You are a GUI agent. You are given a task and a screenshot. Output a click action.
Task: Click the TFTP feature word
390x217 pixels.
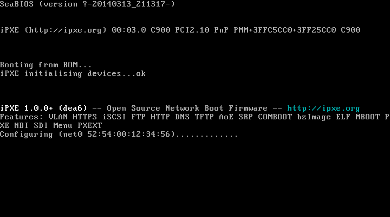(x=204, y=117)
